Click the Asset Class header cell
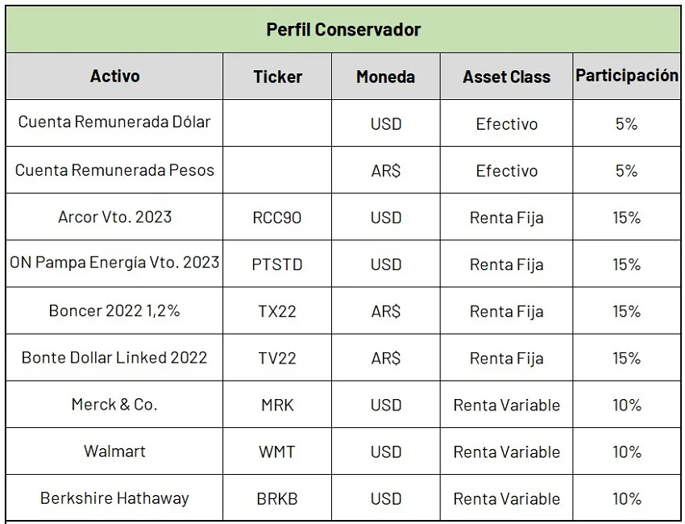Screen dimensions: 685x524 pos(506,77)
